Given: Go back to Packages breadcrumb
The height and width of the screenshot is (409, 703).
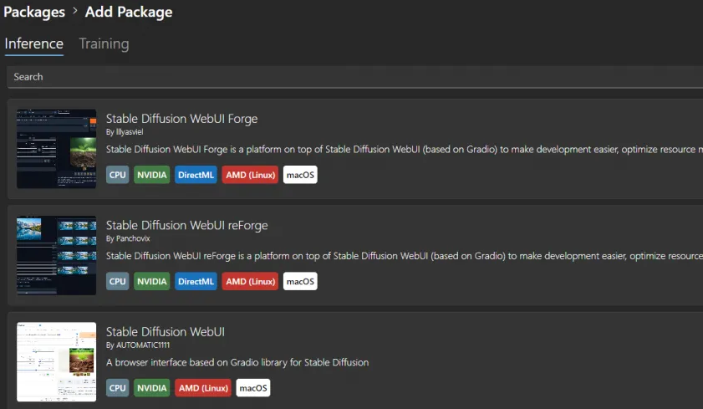Looking at the screenshot, I should click(34, 12).
